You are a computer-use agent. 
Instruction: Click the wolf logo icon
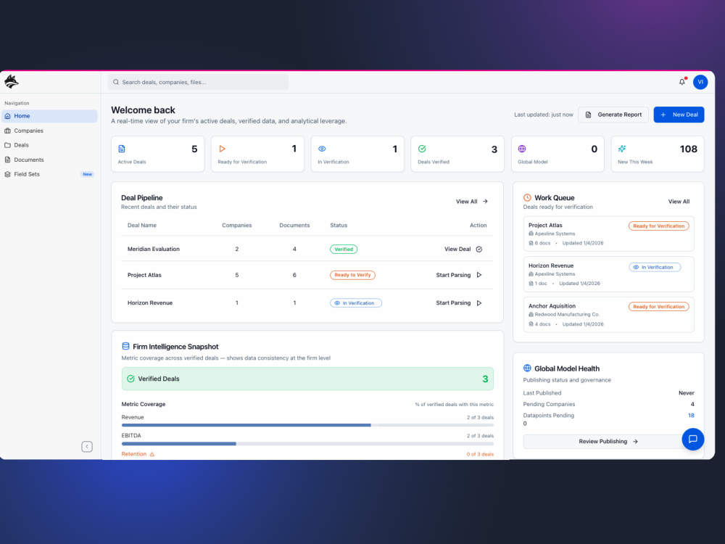point(12,82)
